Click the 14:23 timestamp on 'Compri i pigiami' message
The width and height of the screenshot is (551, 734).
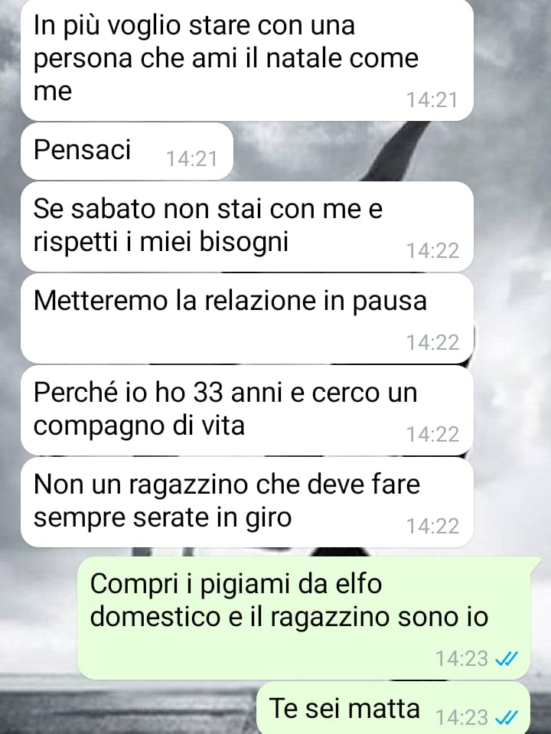pyautogui.click(x=462, y=659)
